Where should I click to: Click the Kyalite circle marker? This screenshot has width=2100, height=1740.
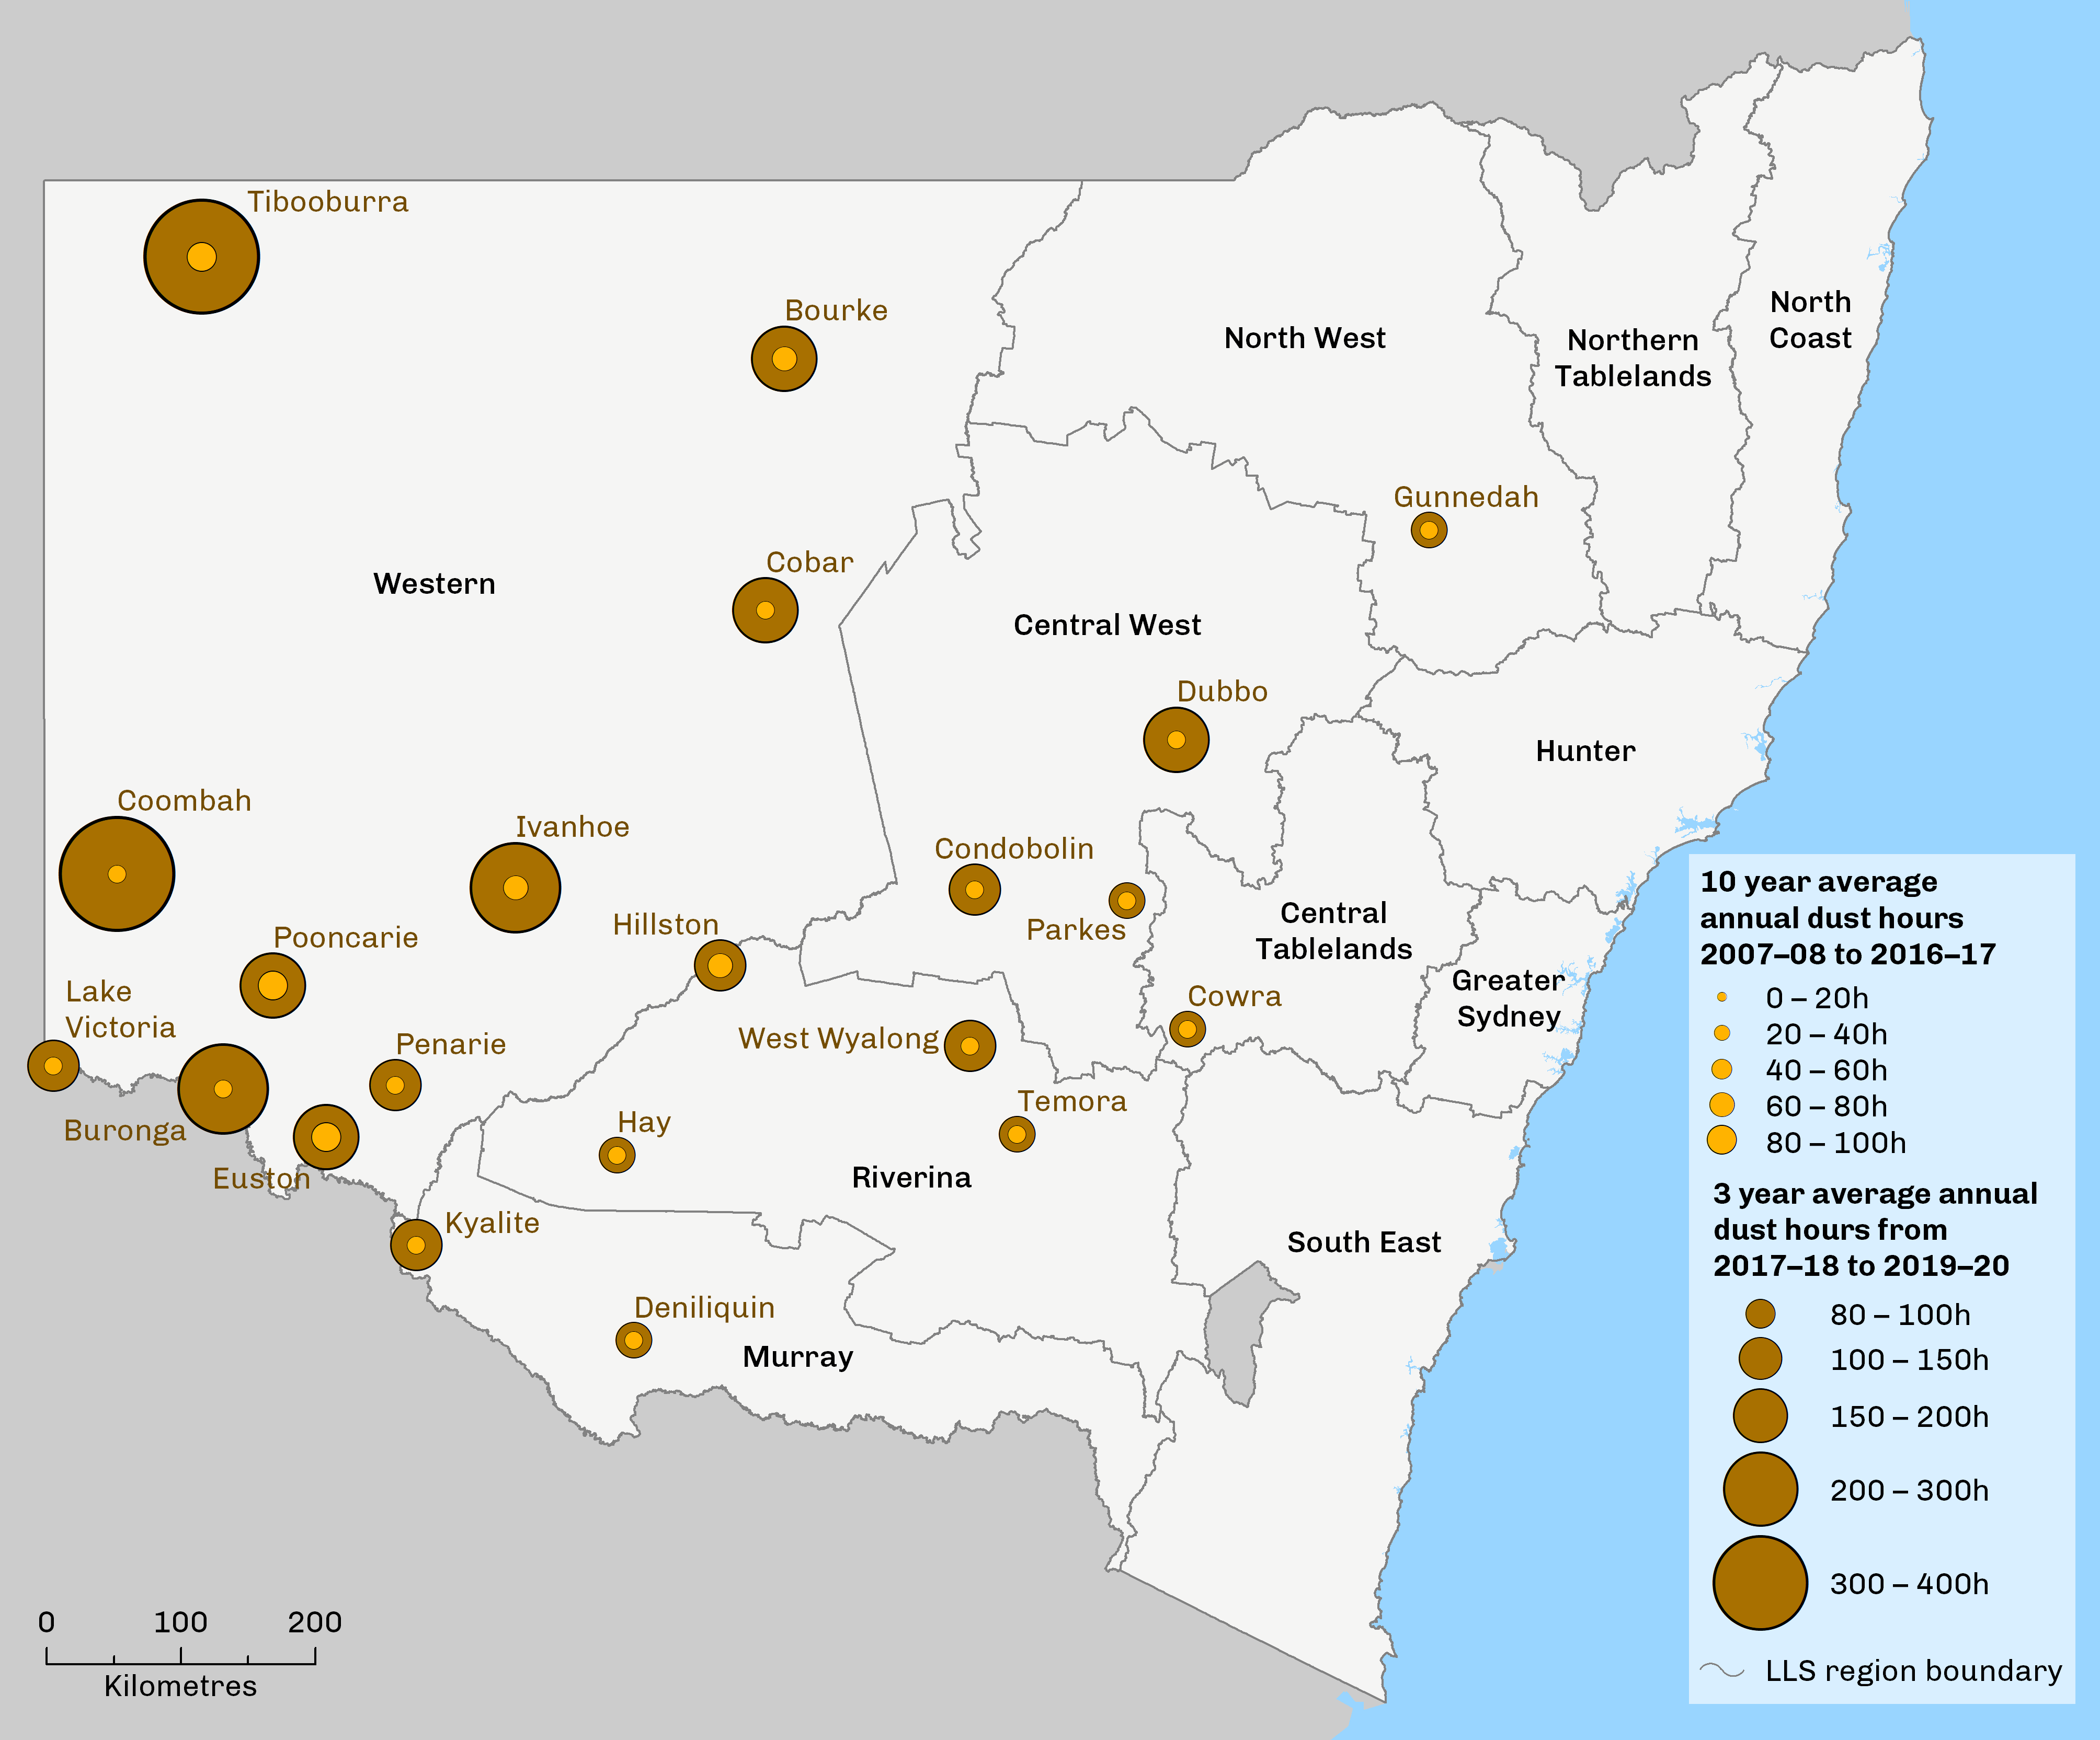(416, 1244)
